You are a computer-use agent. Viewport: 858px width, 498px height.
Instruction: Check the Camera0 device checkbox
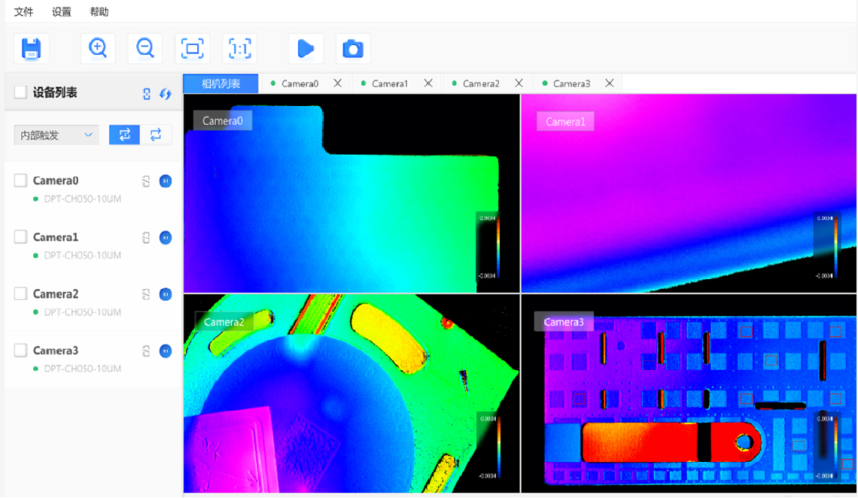coord(21,181)
